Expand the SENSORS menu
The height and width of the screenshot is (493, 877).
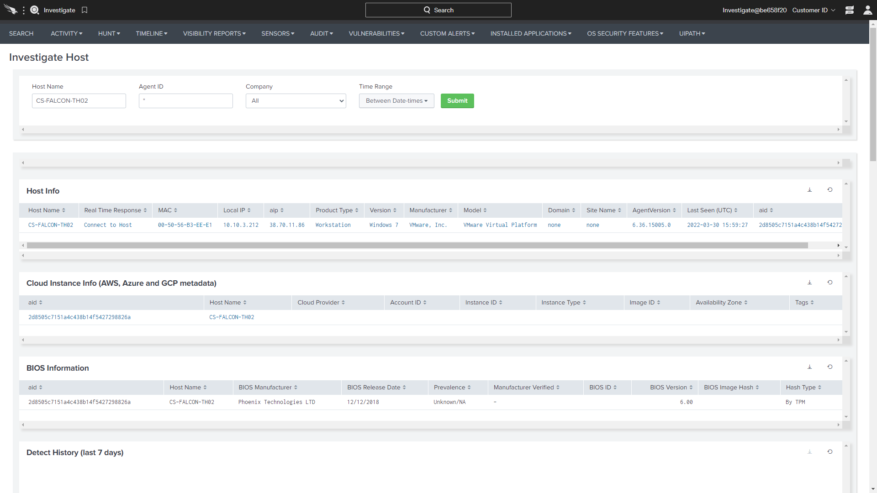click(x=278, y=34)
